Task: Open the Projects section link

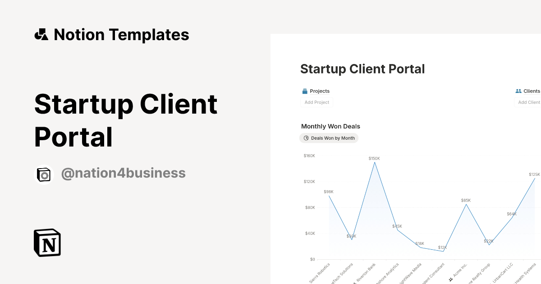Action: point(320,91)
